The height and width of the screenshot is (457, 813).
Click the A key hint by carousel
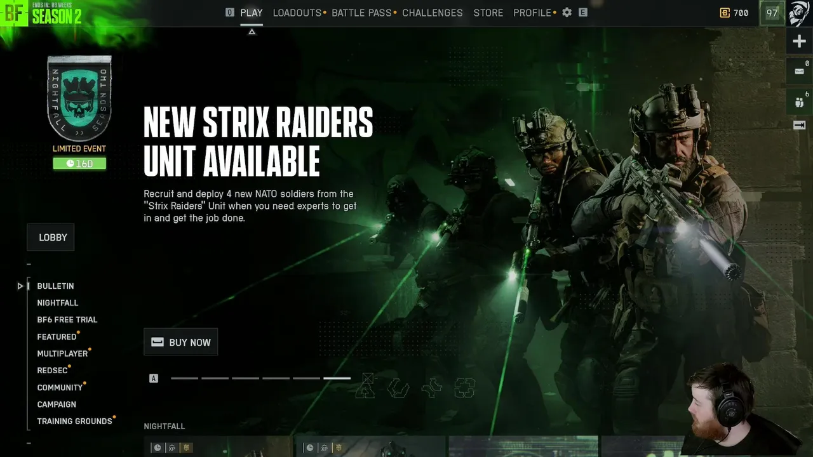(x=154, y=378)
